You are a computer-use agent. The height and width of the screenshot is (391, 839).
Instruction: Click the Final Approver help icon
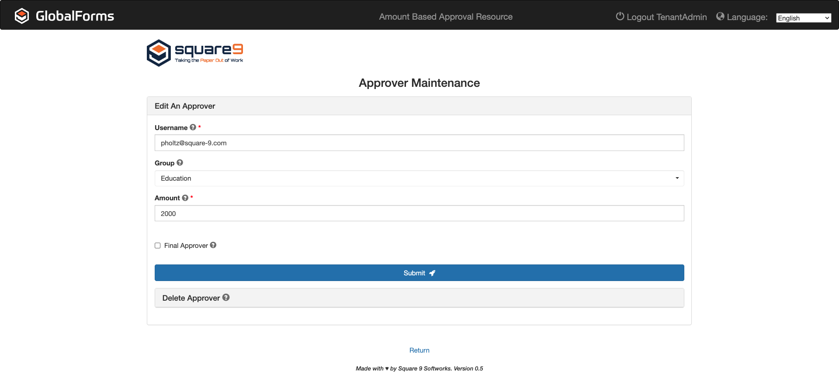click(x=213, y=245)
